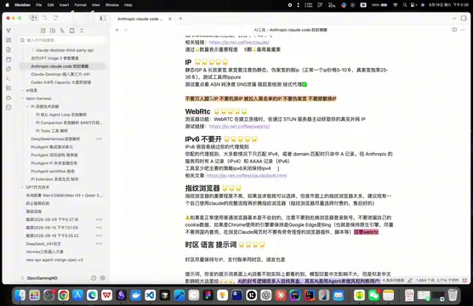473x306 pixels.
Task: Open the graph view ribbon icon
Action: point(9,31)
